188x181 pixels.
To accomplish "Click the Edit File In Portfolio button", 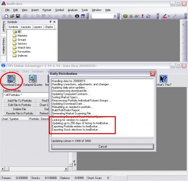I will click(19, 105).
